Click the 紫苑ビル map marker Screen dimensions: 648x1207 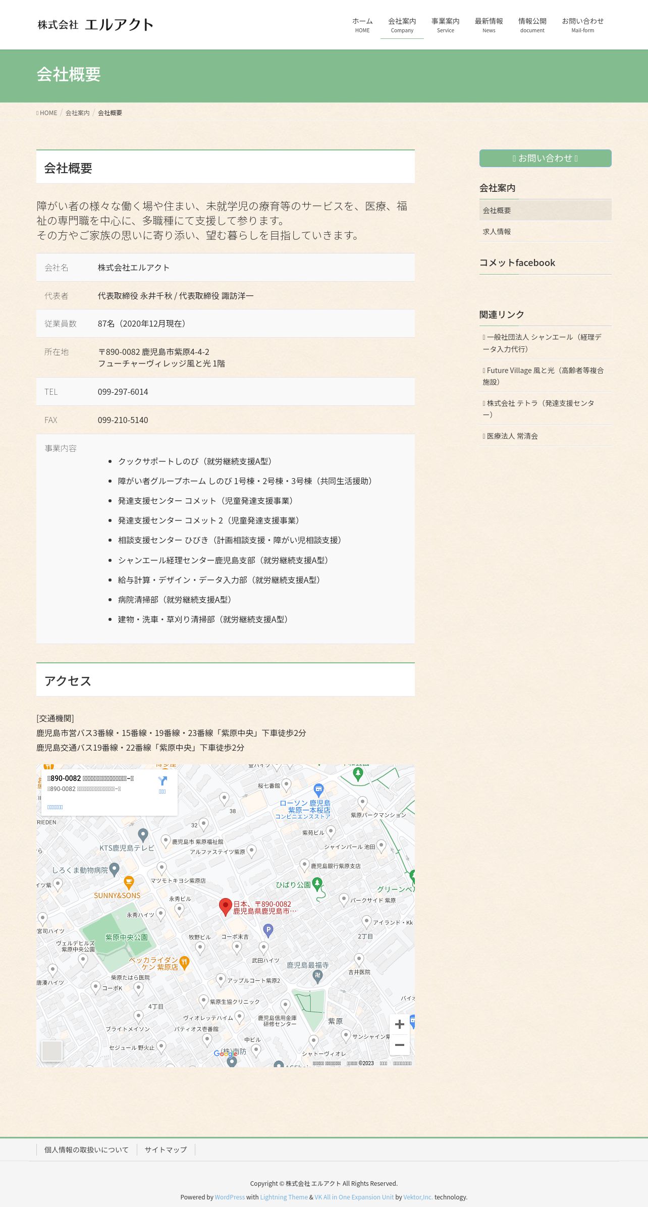331,831
